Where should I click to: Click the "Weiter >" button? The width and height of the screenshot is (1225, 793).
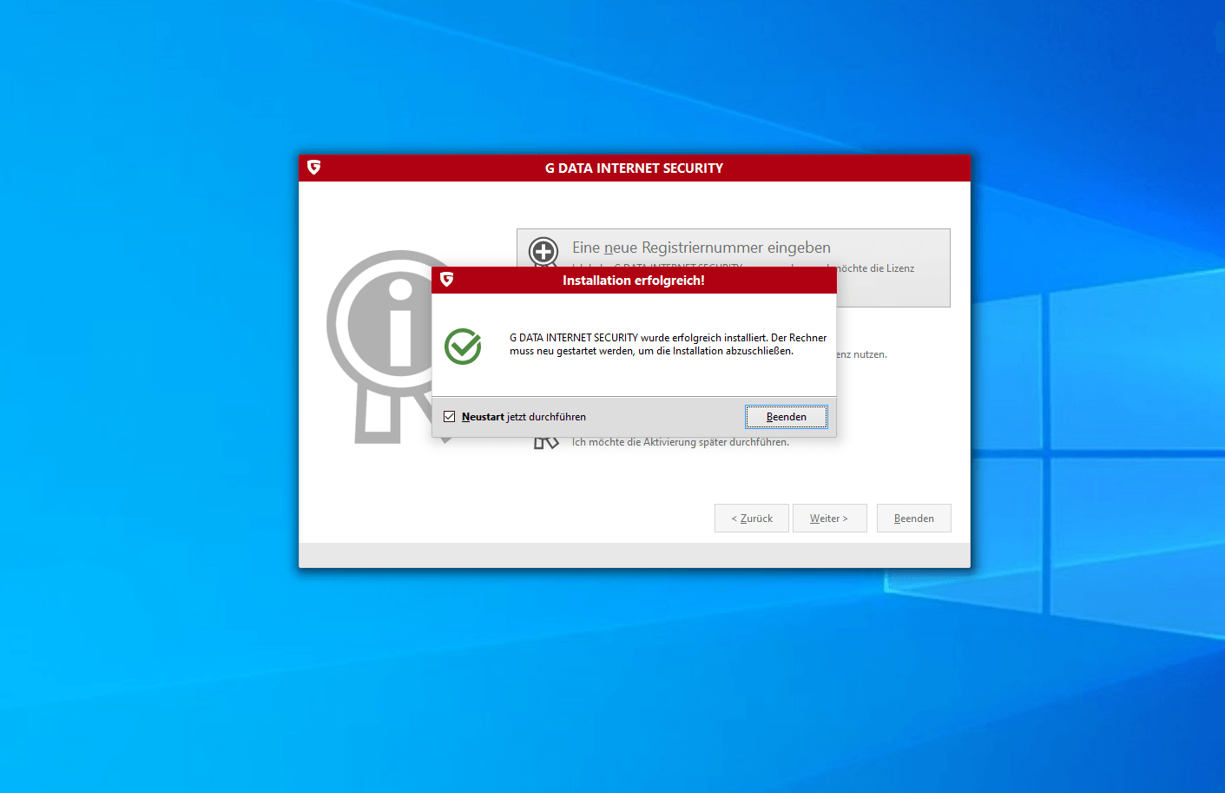point(829,518)
